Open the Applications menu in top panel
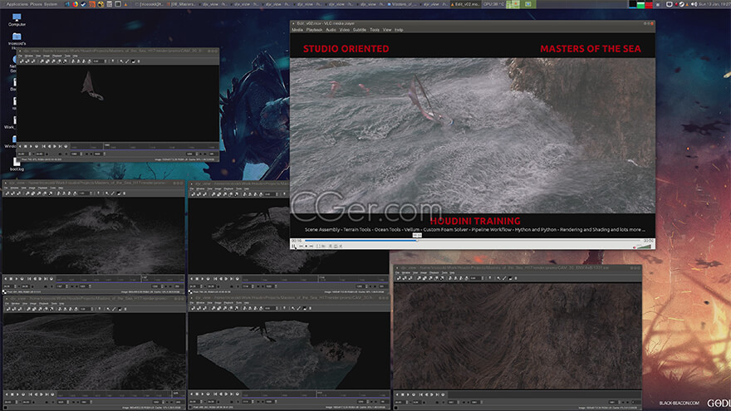731x411 pixels. (18, 3)
